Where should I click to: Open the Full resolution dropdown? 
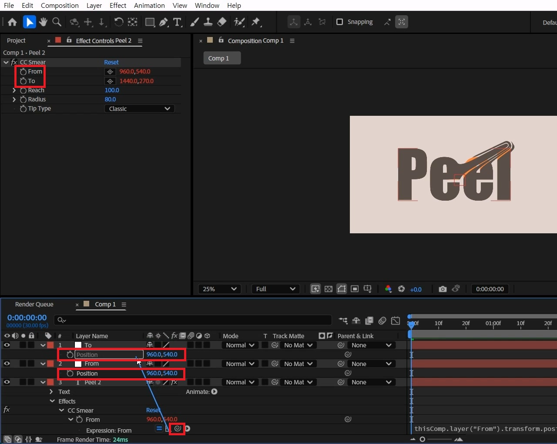tap(275, 289)
